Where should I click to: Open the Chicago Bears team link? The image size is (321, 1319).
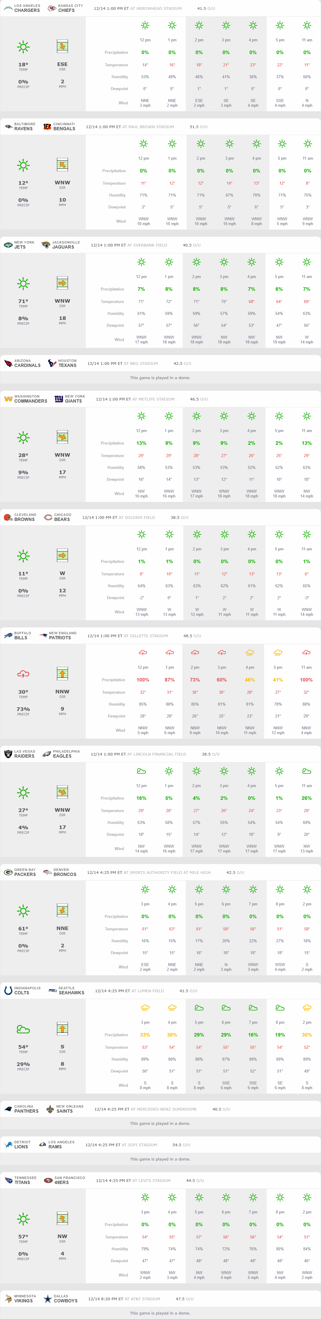pos(62,519)
